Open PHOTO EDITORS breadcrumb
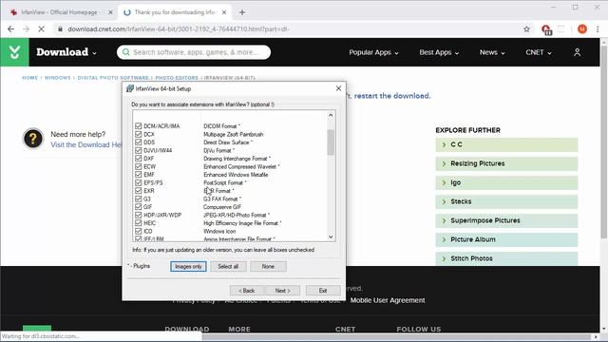This screenshot has height=342, width=608. click(177, 78)
